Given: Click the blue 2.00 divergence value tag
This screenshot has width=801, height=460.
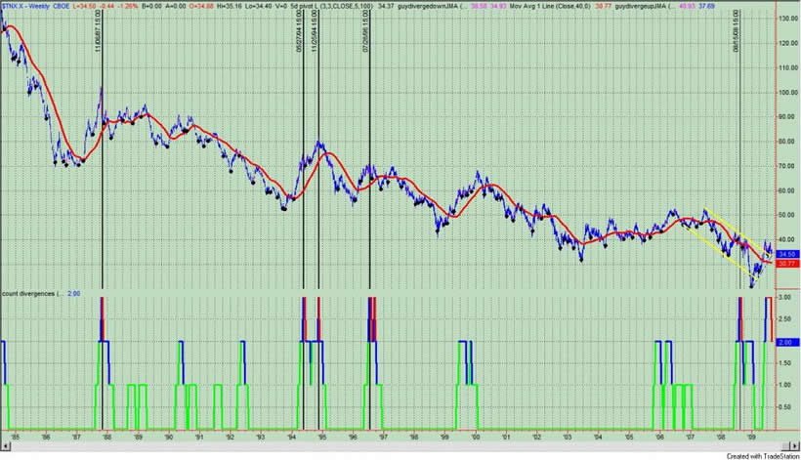Looking at the screenshot, I should pyautogui.click(x=786, y=342).
